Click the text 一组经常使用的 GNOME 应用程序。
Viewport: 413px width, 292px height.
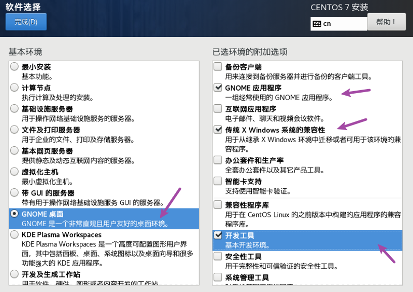(x=279, y=98)
